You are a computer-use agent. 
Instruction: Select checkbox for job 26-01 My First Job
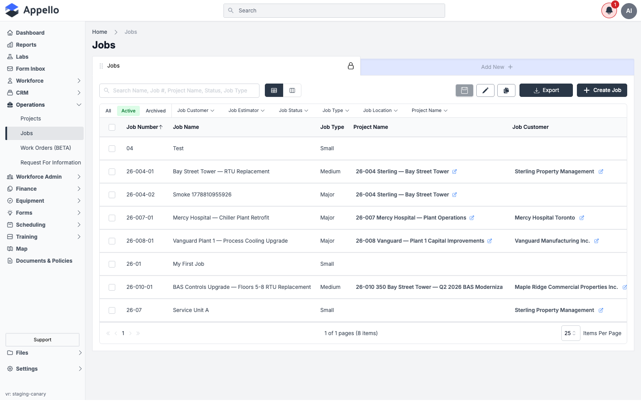click(x=112, y=264)
